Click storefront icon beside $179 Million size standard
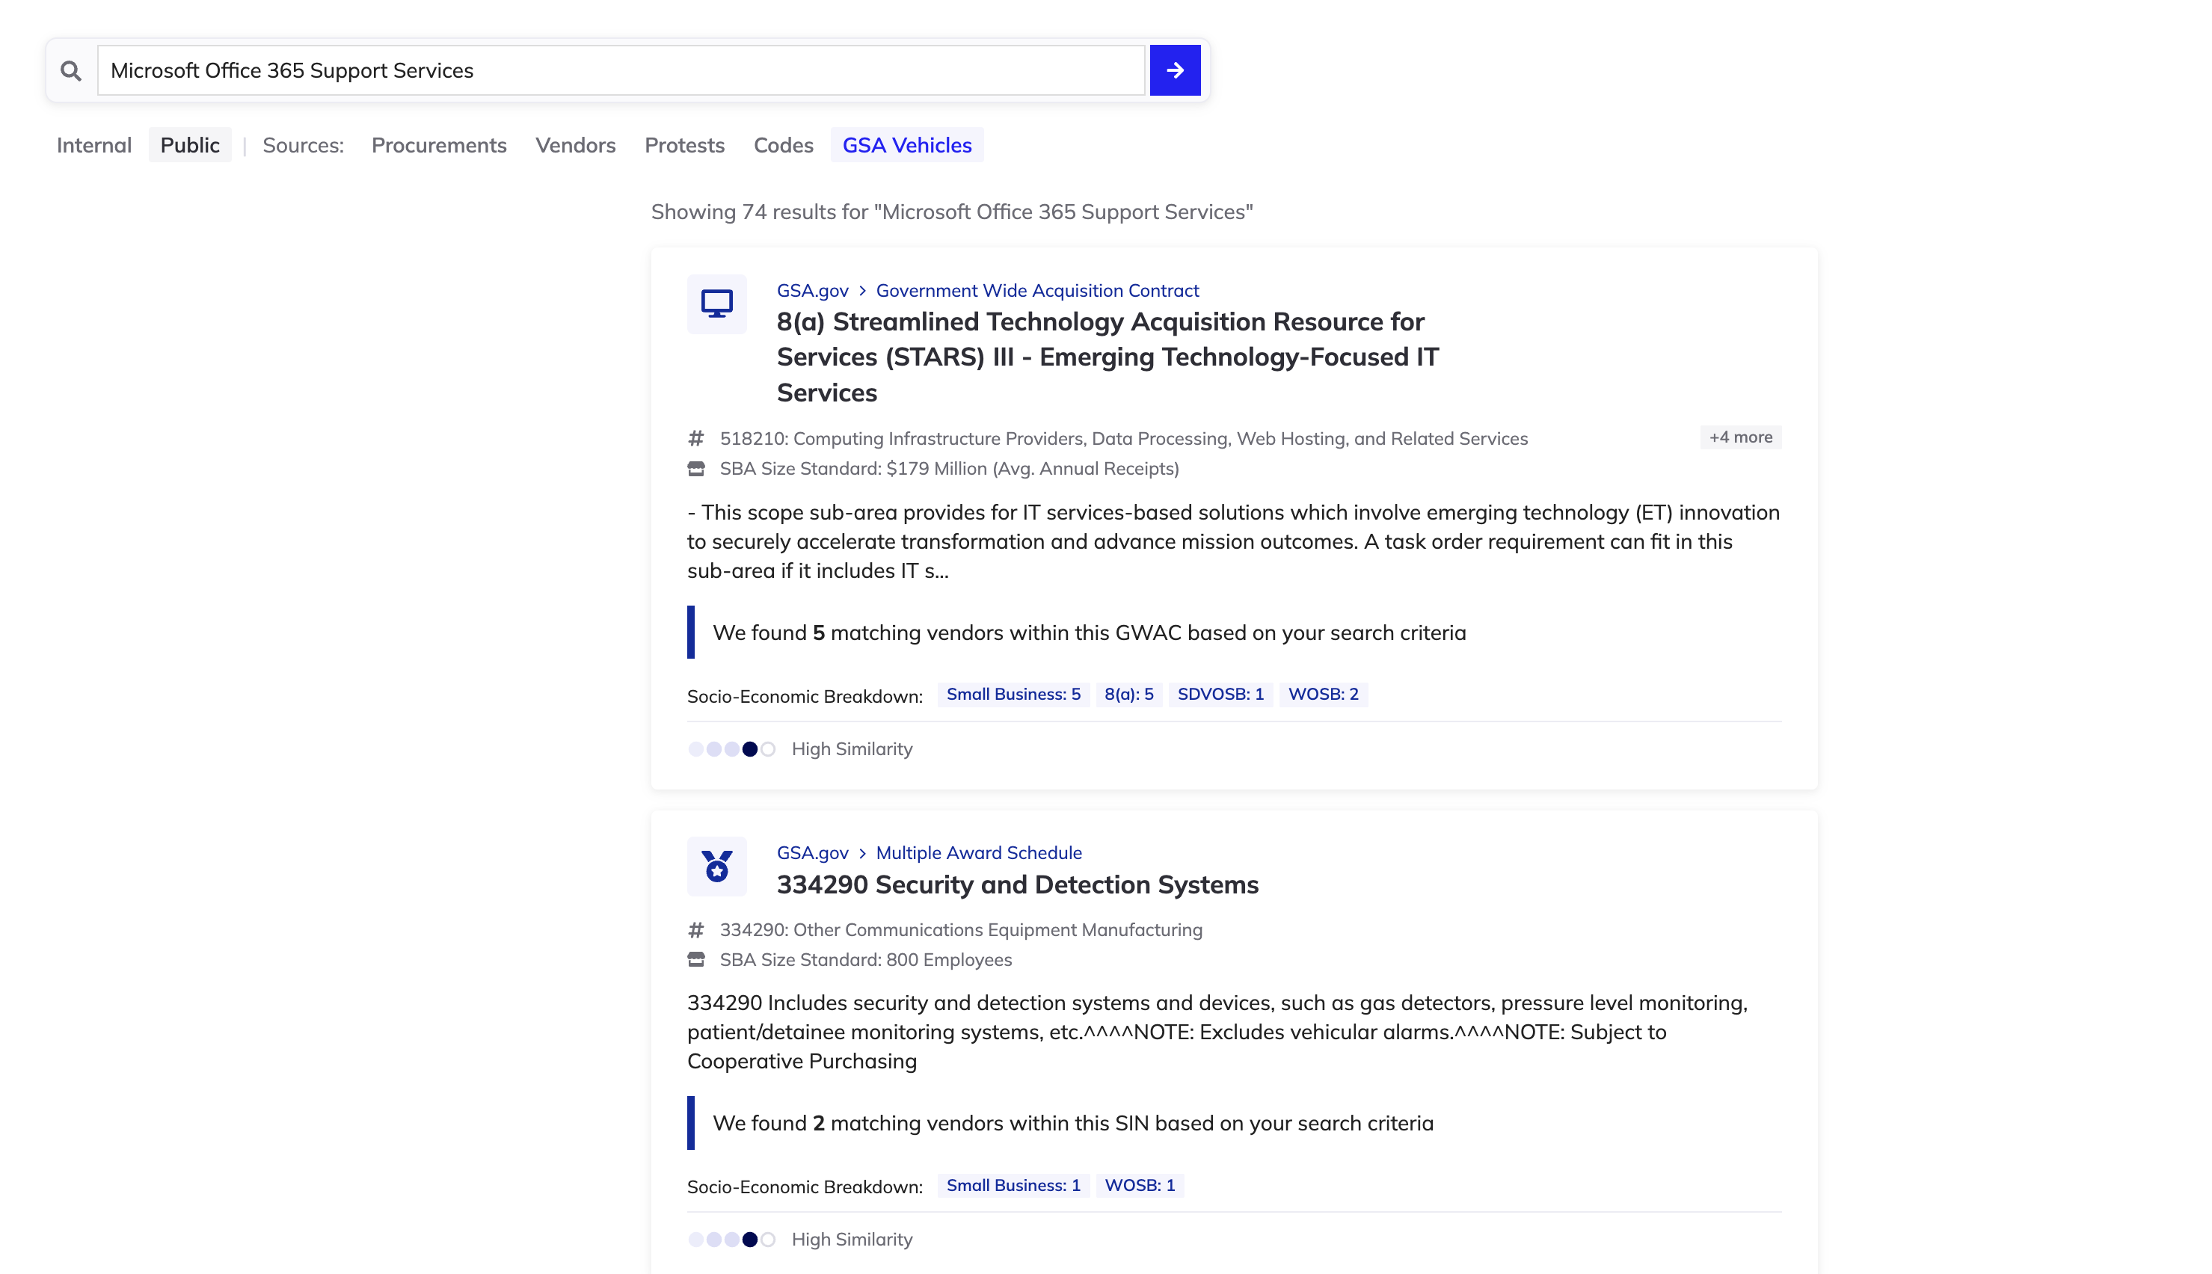Screen dimensions: 2212x1274 click(695, 469)
